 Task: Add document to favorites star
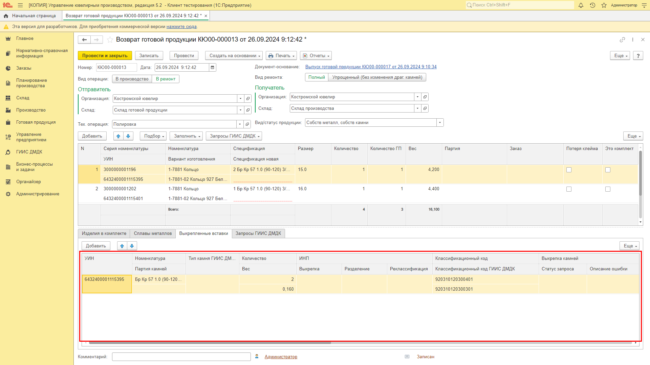[x=110, y=40]
